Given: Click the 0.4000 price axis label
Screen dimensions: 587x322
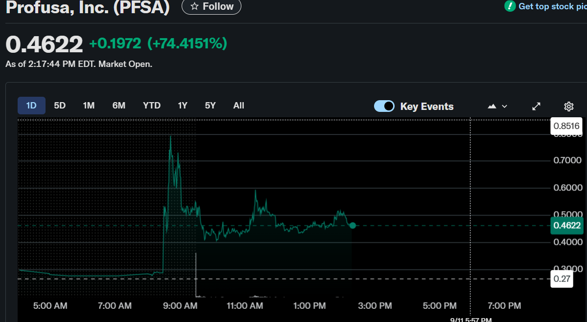Looking at the screenshot, I should pos(567,242).
